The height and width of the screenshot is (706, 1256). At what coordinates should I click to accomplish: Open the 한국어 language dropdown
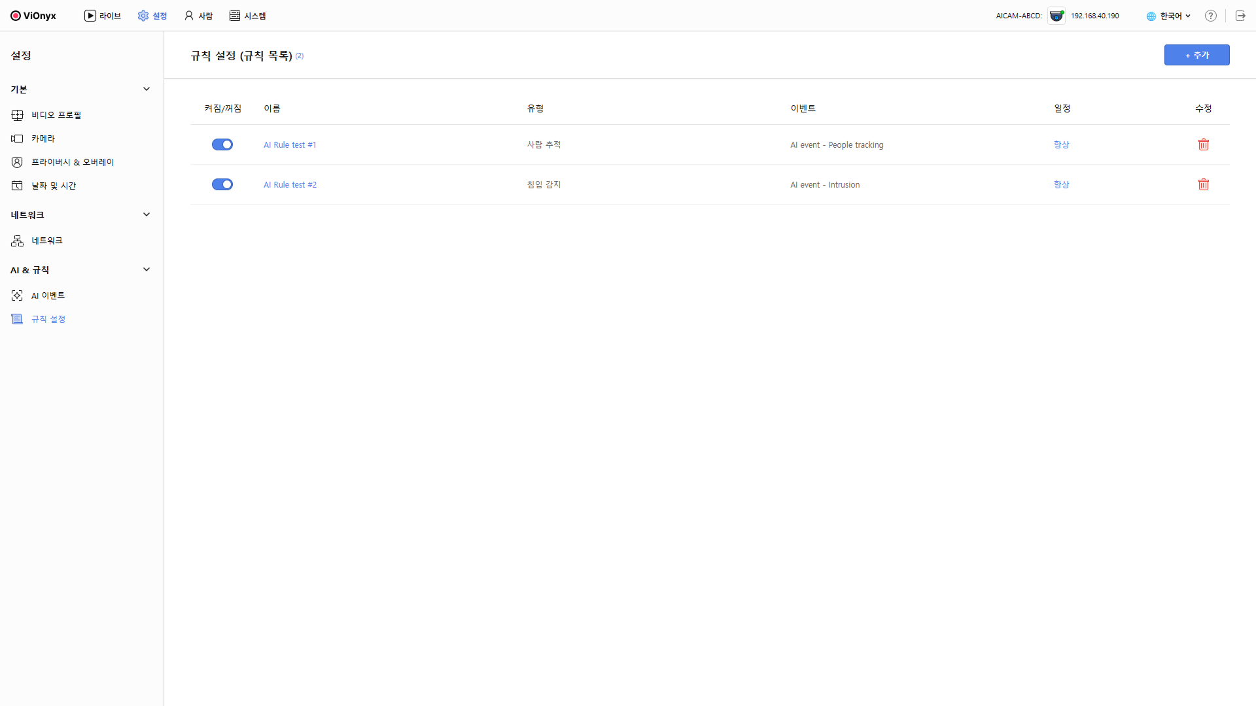coord(1170,16)
